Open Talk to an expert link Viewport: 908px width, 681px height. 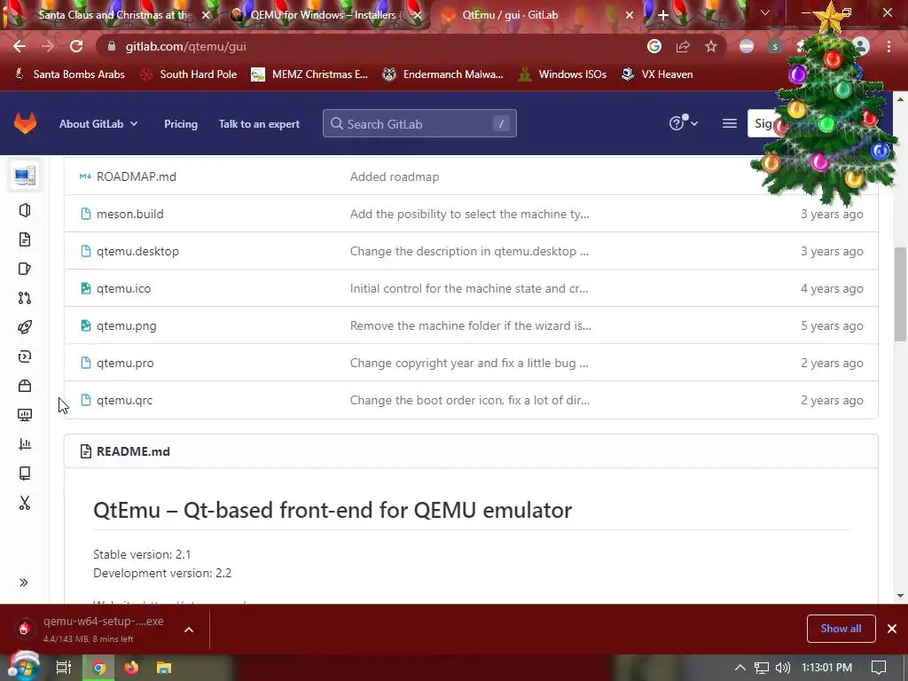(259, 124)
